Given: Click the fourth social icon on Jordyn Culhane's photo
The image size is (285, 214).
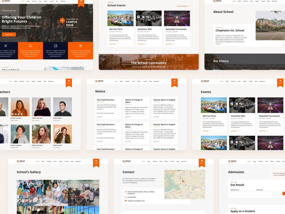Looking at the screenshot, I should [x=22, y=114].
